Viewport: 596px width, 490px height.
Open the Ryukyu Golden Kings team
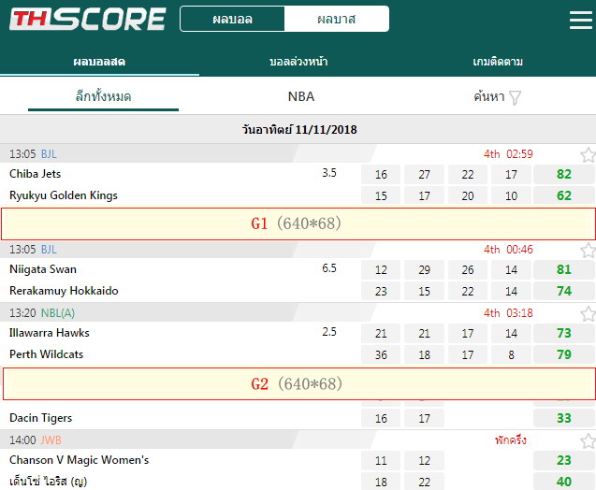pyautogui.click(x=64, y=195)
